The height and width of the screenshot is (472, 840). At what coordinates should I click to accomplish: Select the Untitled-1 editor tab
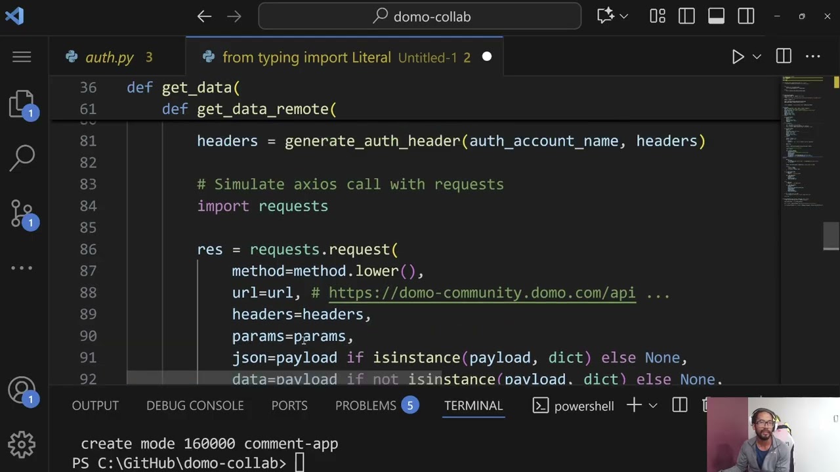click(x=345, y=57)
